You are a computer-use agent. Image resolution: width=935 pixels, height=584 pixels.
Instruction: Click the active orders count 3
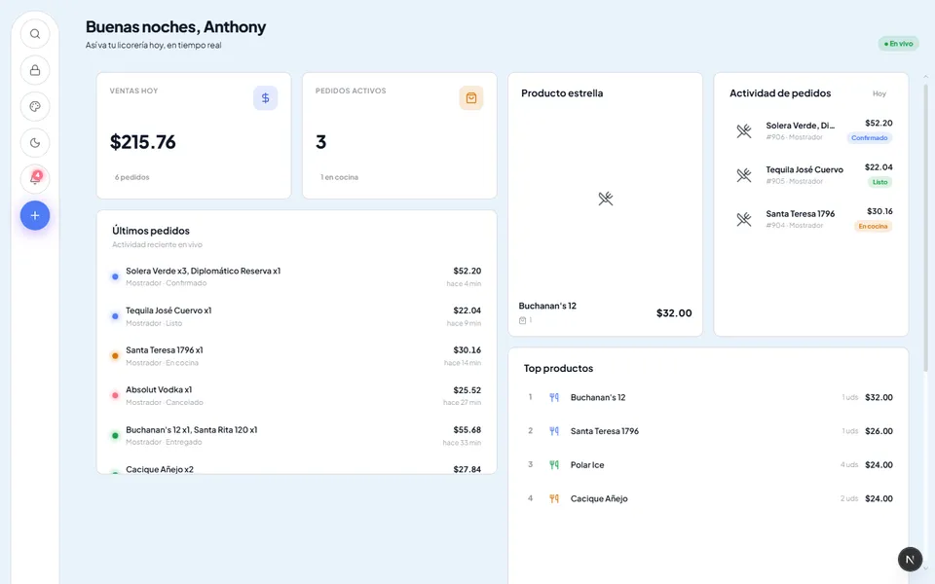tap(320, 142)
